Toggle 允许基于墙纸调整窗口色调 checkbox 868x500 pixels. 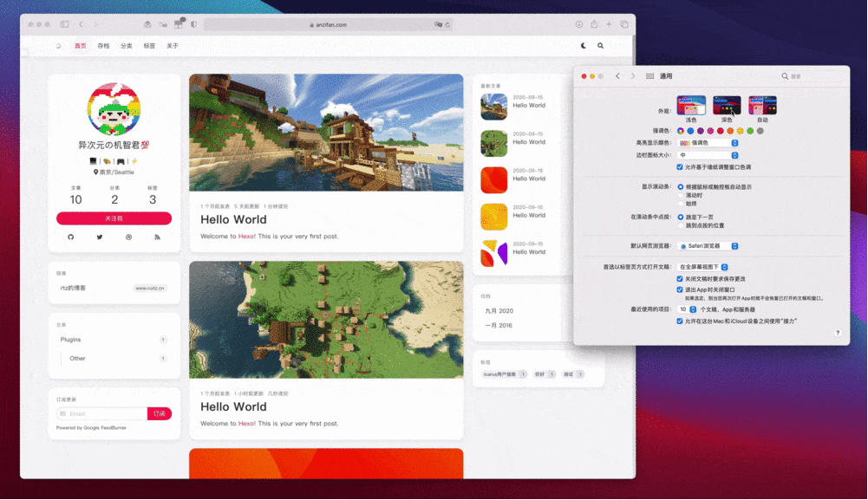pos(680,166)
